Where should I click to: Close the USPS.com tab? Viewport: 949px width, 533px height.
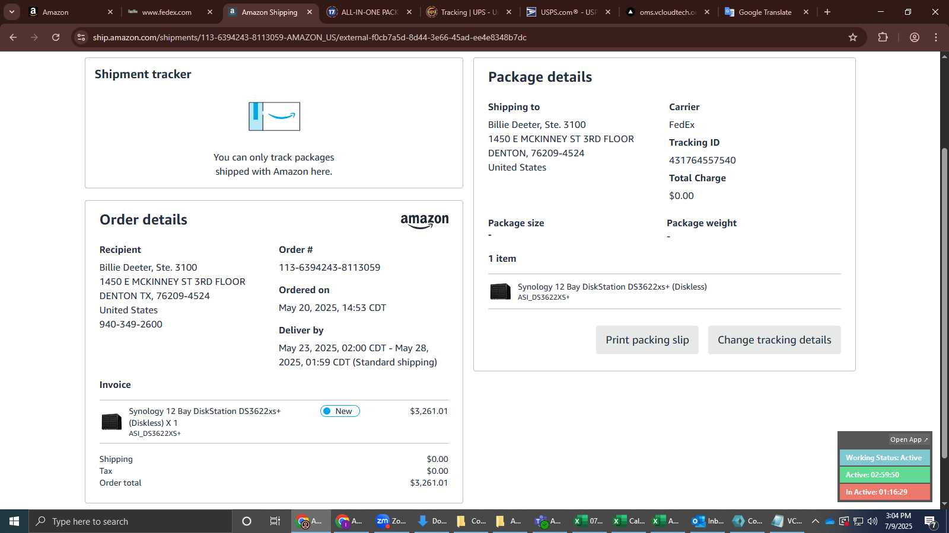point(608,12)
